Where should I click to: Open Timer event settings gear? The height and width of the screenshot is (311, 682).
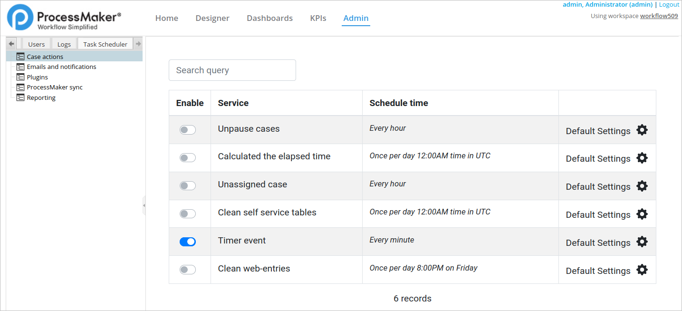click(642, 242)
